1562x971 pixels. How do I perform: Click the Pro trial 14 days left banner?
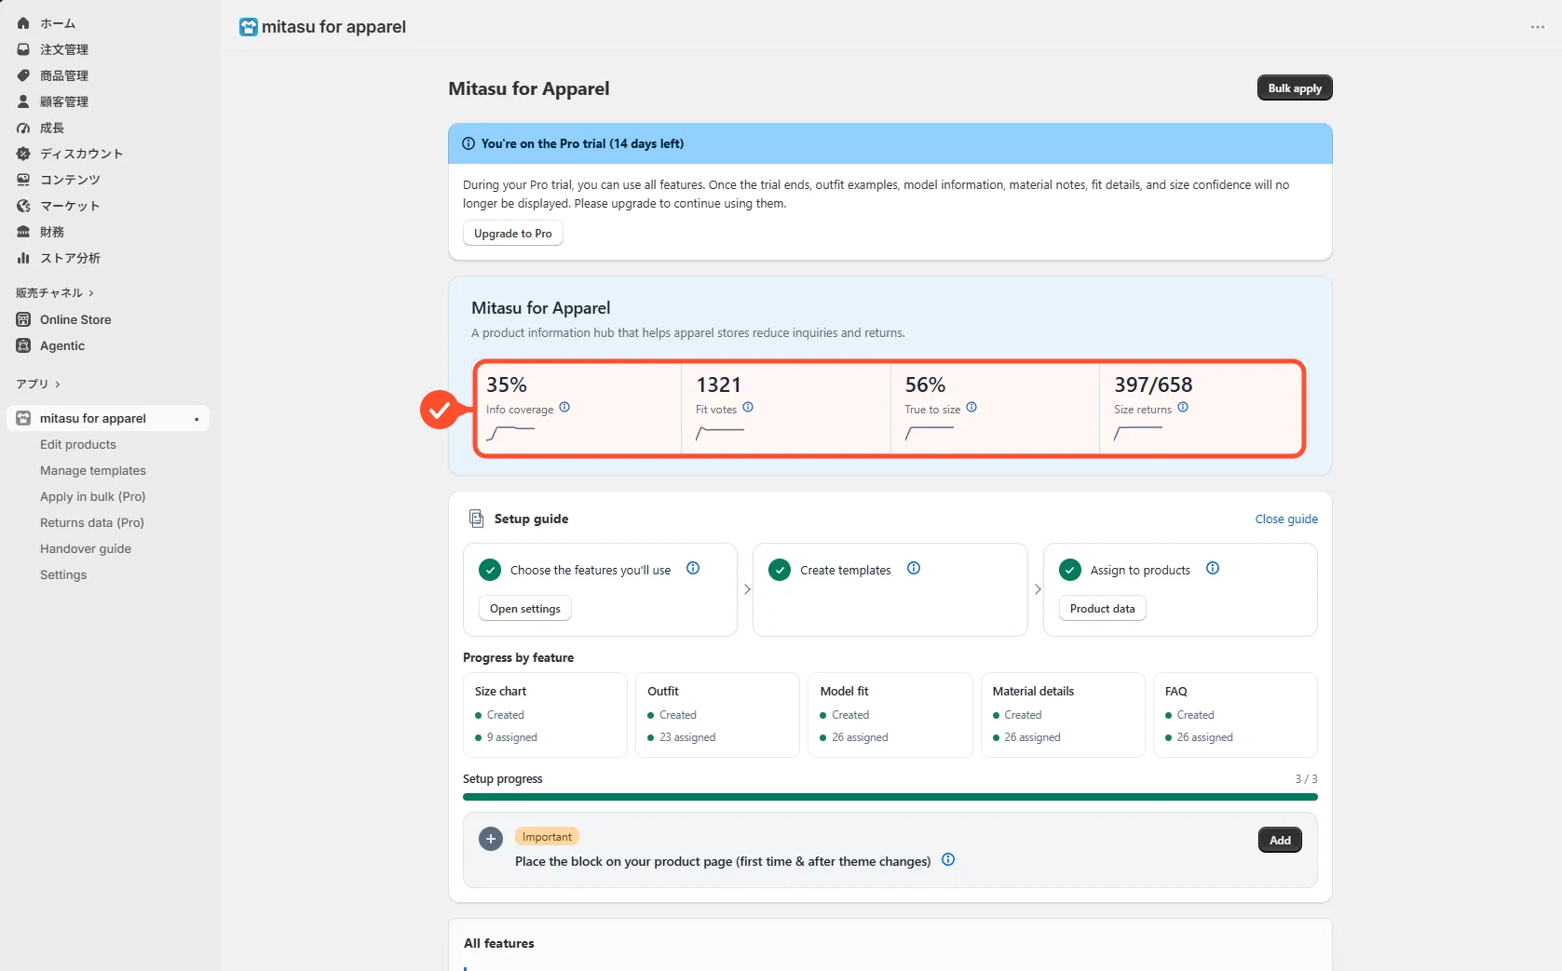890,143
